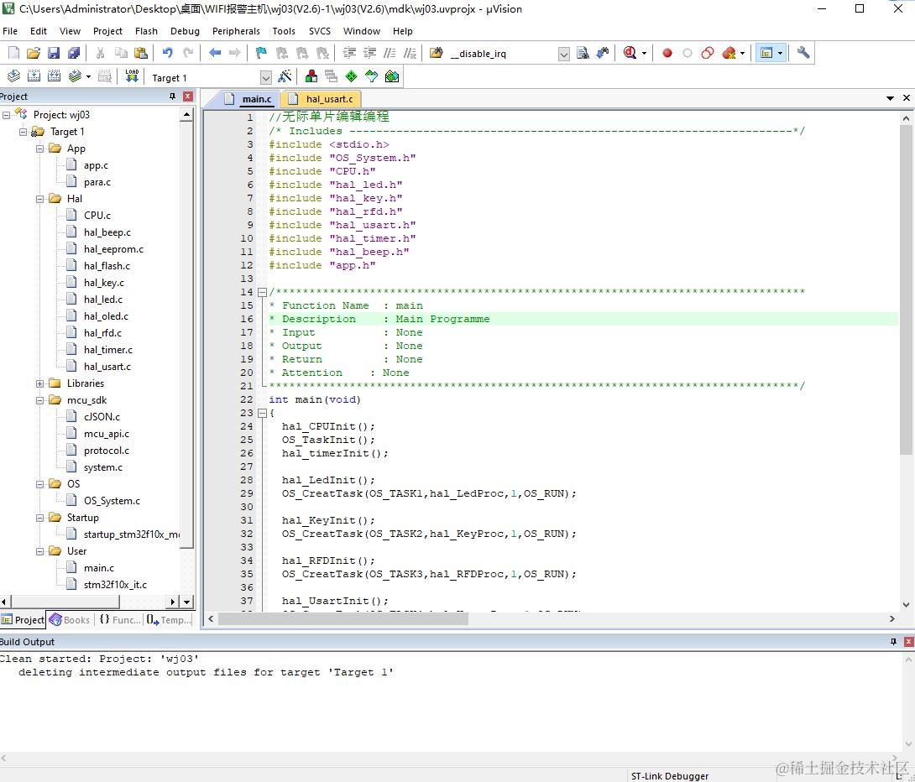Screen dimensions: 915x782
Task: Collapse the App group in the tree
Action: pyautogui.click(x=39, y=149)
